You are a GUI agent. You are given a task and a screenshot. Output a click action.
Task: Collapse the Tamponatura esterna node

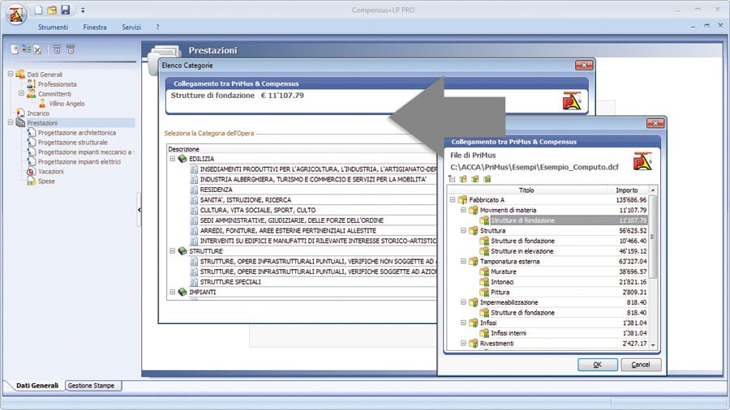pos(463,262)
